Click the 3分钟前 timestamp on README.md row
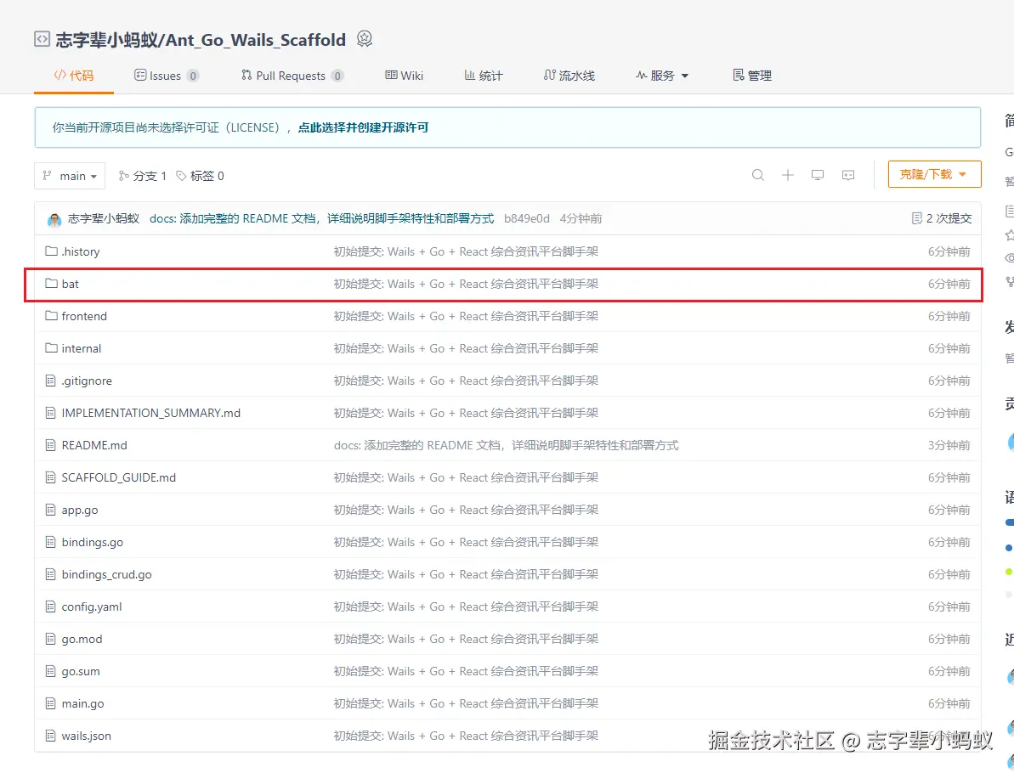Image resolution: width=1014 pixels, height=773 pixels. click(x=949, y=445)
